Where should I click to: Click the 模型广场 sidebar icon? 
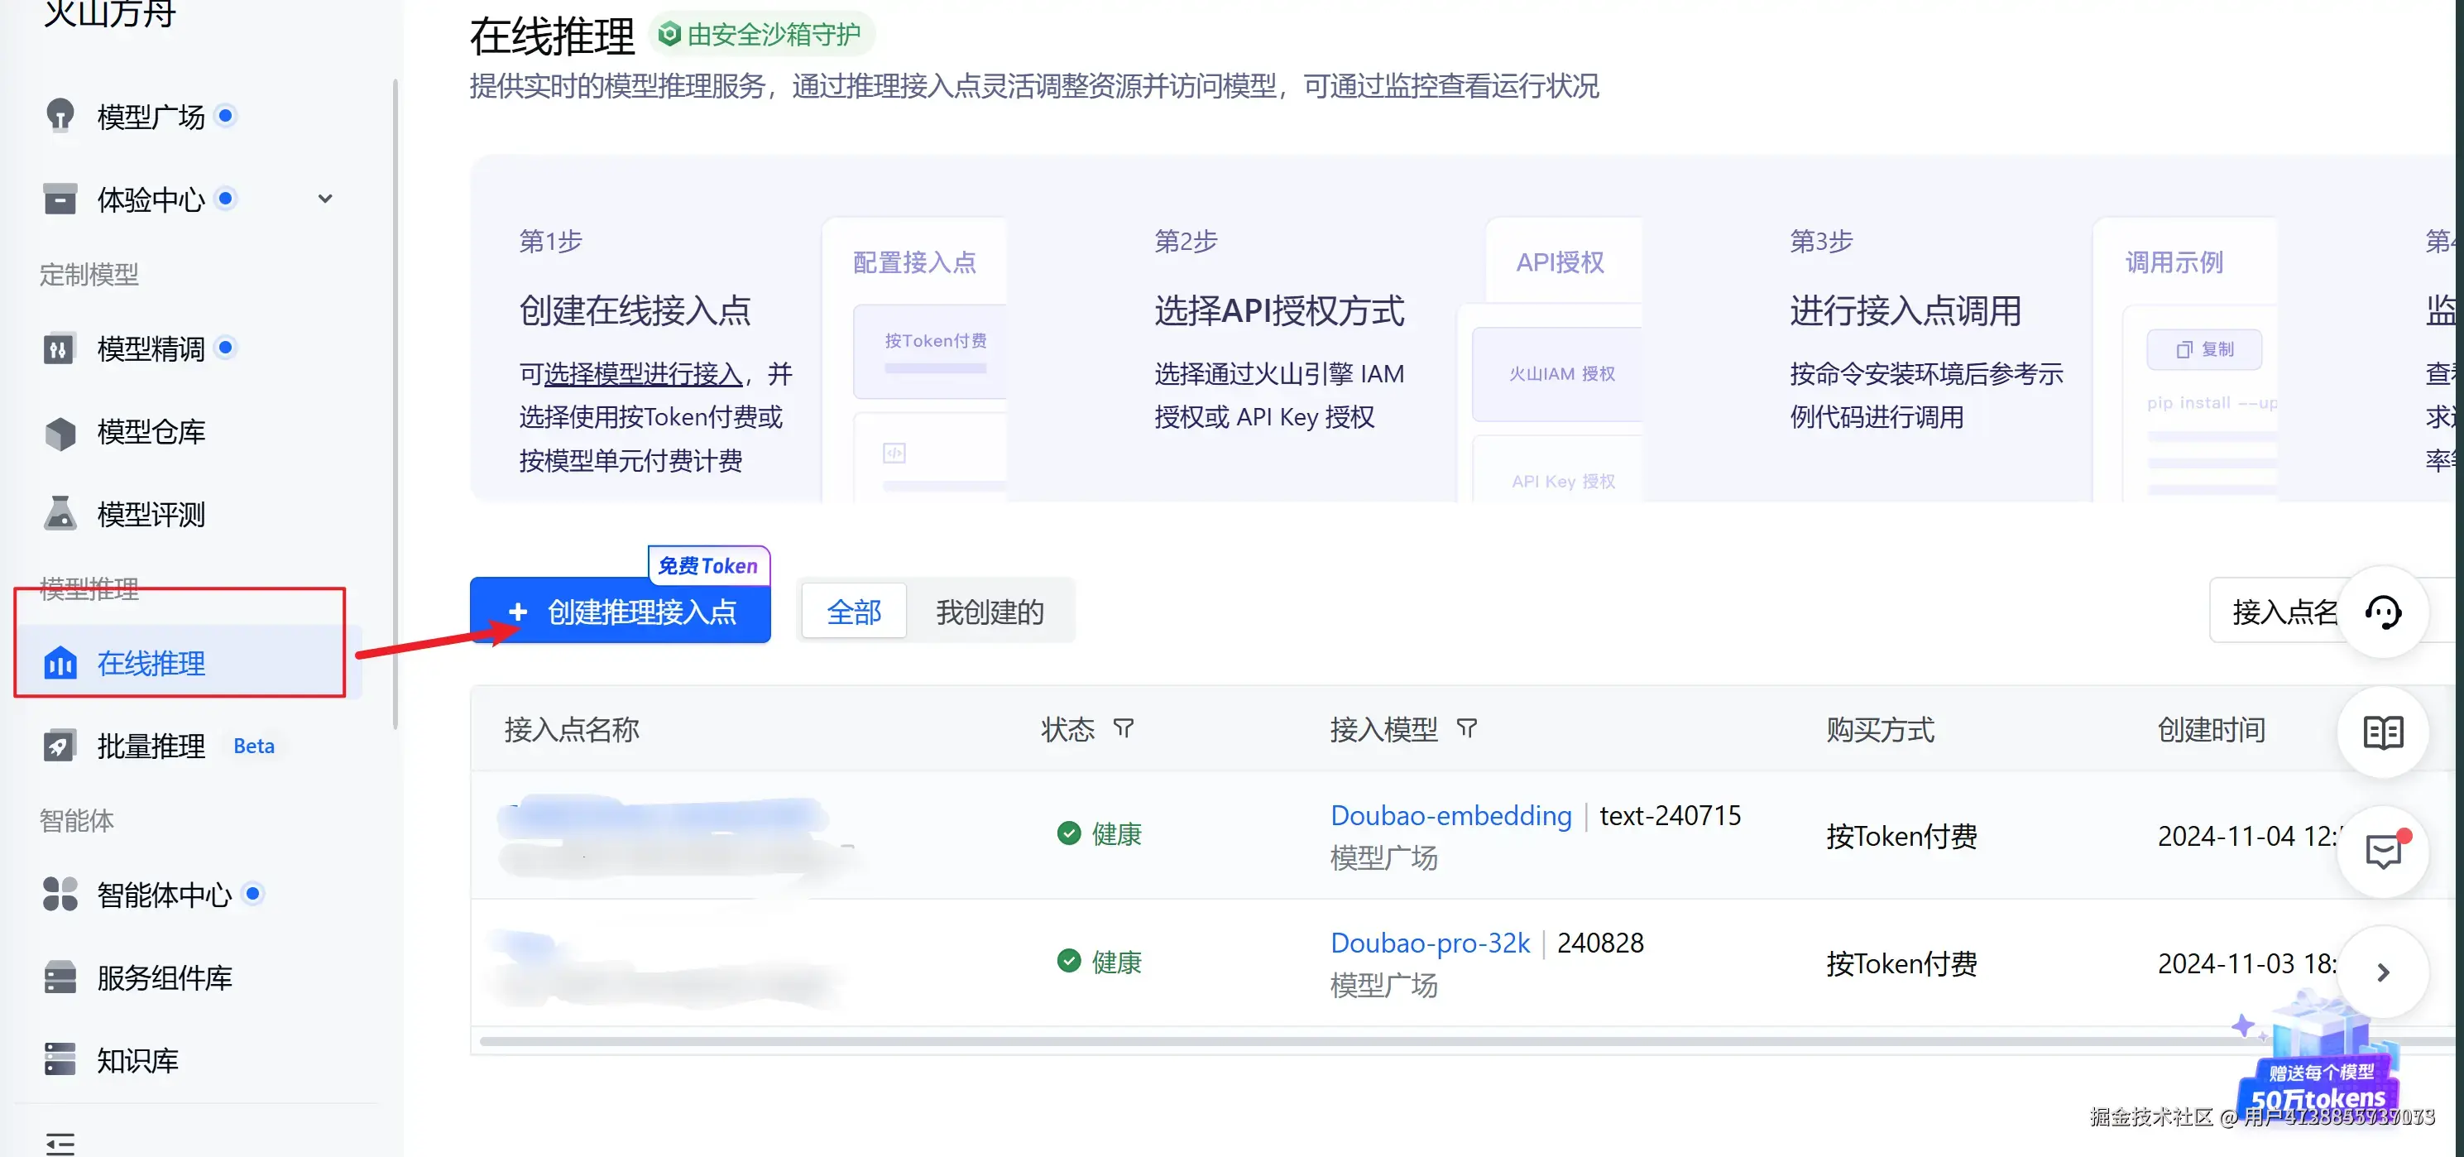[60, 116]
